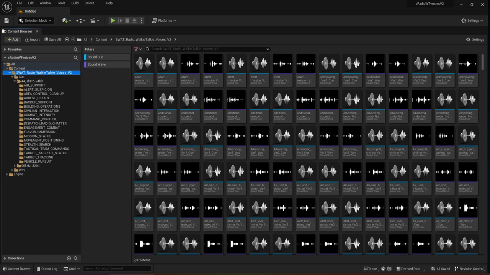Expand the 96kHz-32bit folder arrow

15,166
